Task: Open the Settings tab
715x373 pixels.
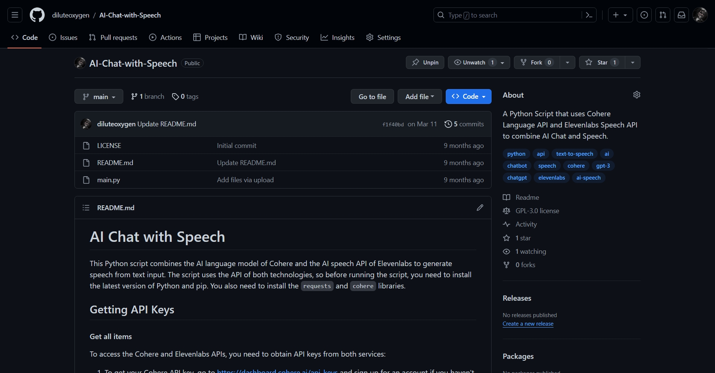Action: pos(384,38)
